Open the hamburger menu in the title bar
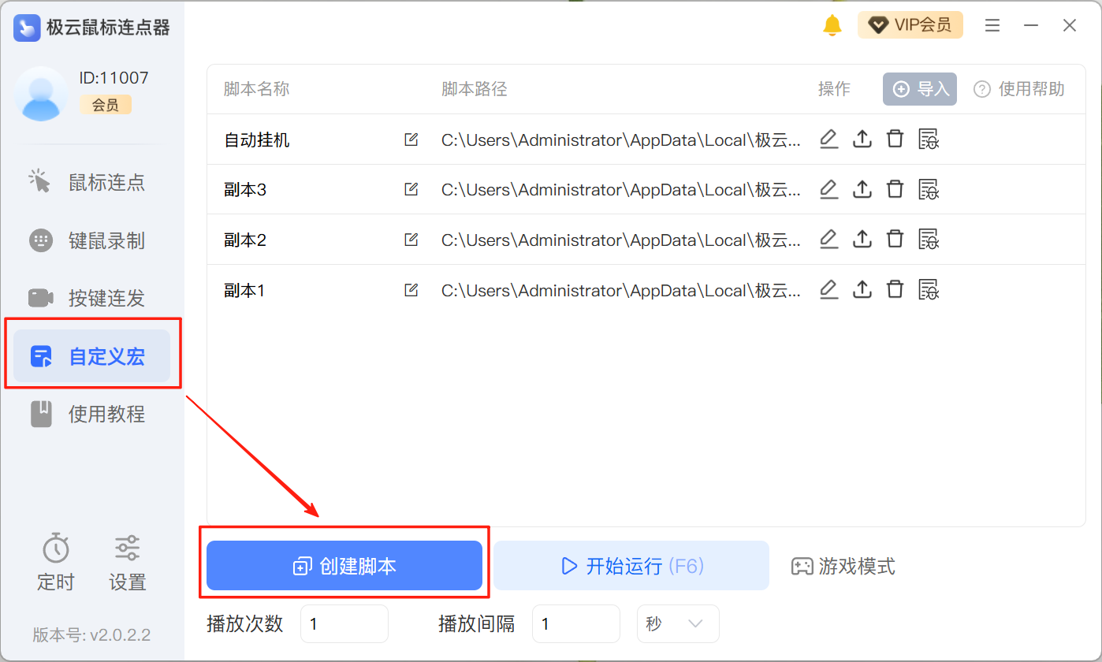Viewport: 1102px width, 662px height. coord(992,25)
